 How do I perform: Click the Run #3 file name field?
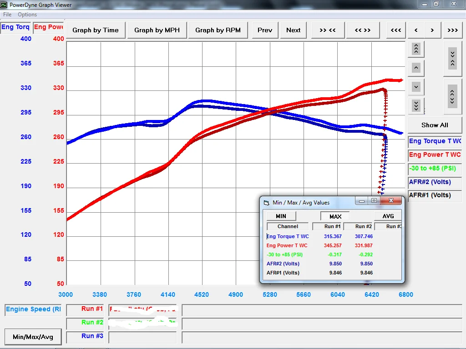point(142,338)
